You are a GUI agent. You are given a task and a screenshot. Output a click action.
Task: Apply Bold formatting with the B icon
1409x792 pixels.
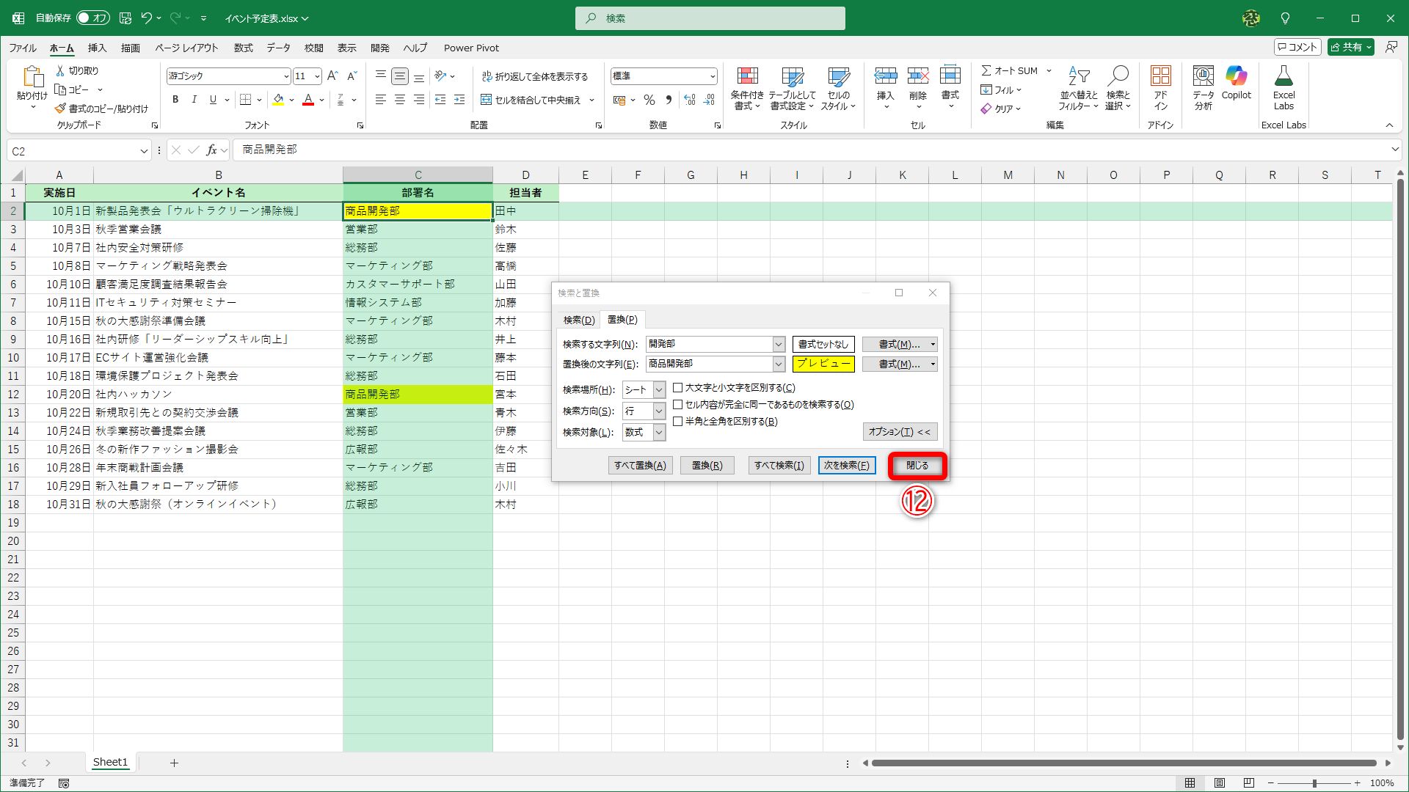tap(175, 100)
